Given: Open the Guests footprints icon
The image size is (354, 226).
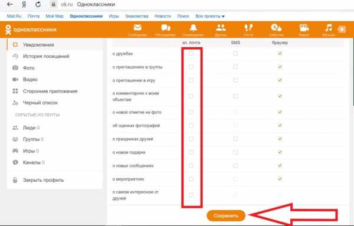Looking at the screenshot, I should tap(248, 28).
